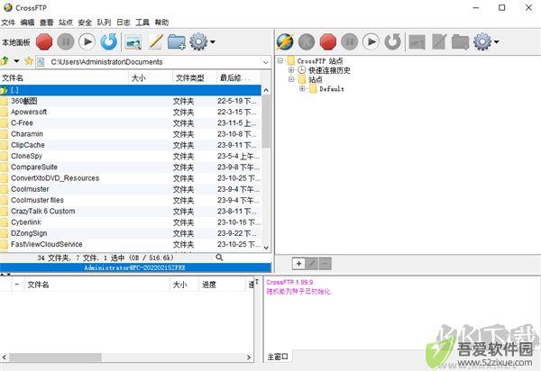Viewport: 541px width, 371px height.
Task: Click the connect lightning globe icon
Action: [x=285, y=41]
